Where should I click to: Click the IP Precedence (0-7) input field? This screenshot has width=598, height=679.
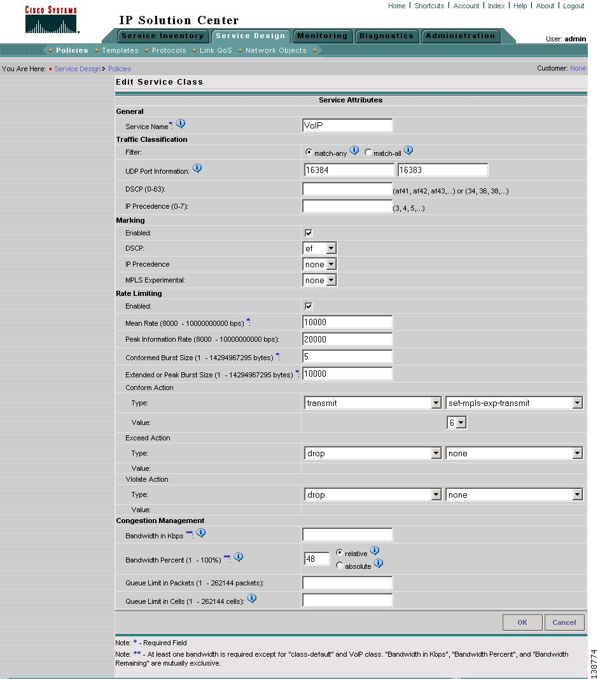click(347, 206)
